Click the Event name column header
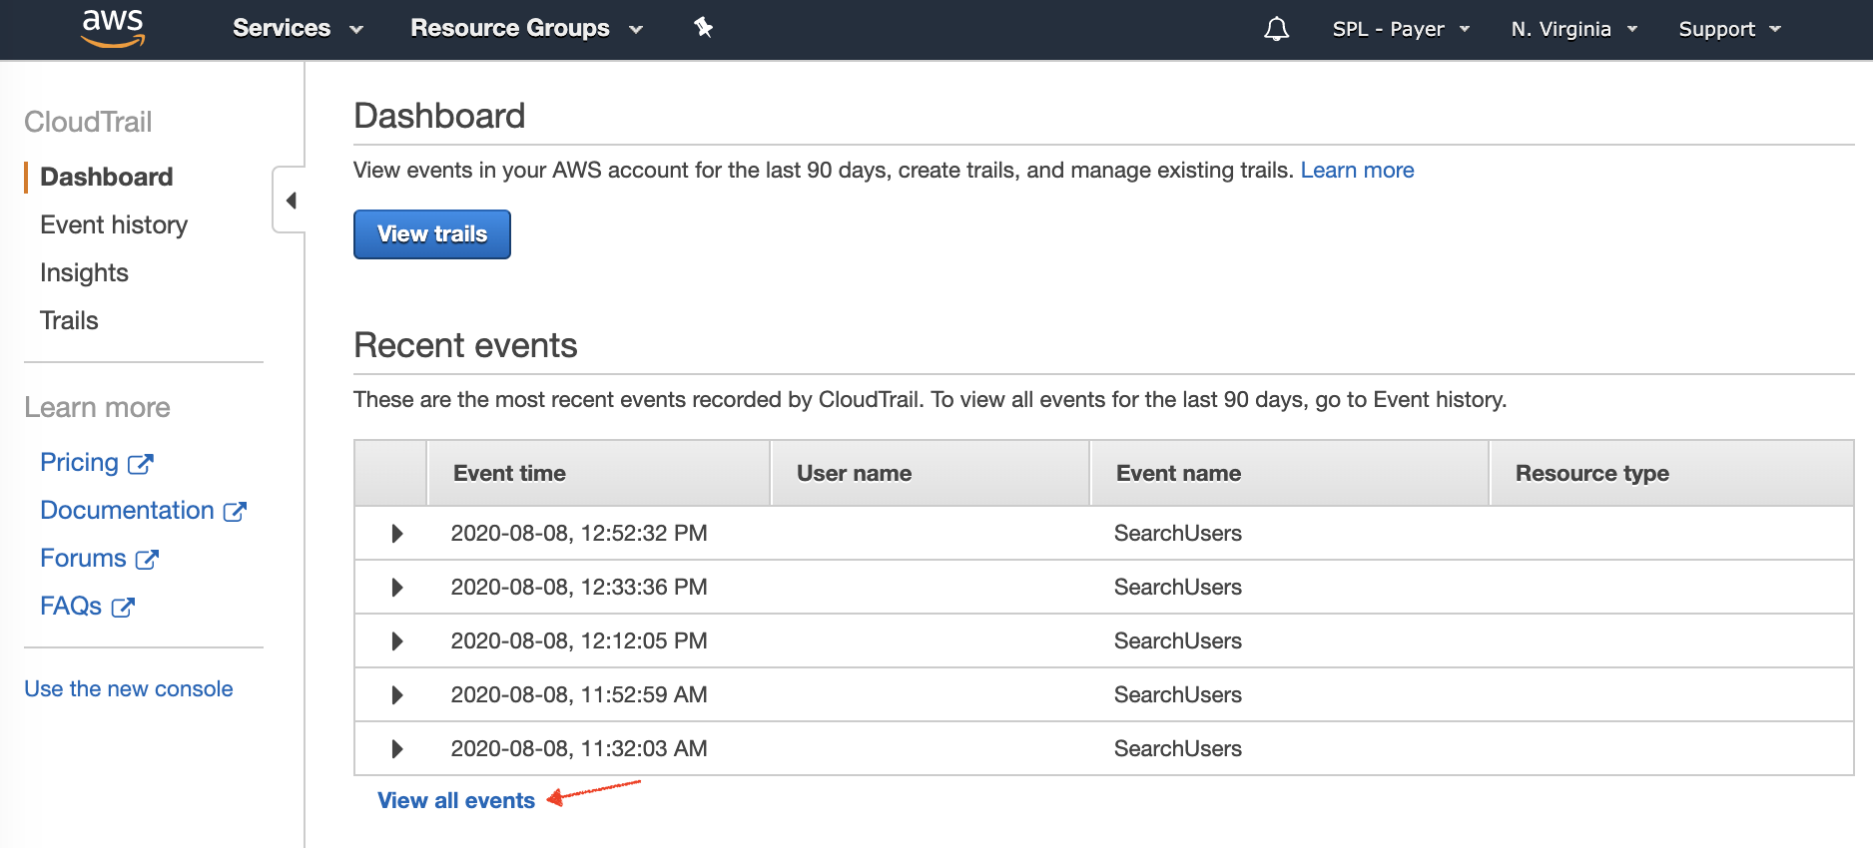 (1289, 473)
